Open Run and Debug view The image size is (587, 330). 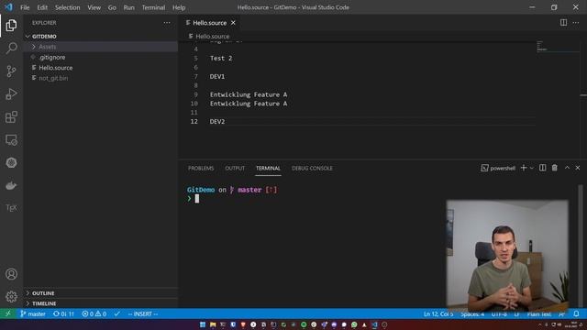[11, 93]
